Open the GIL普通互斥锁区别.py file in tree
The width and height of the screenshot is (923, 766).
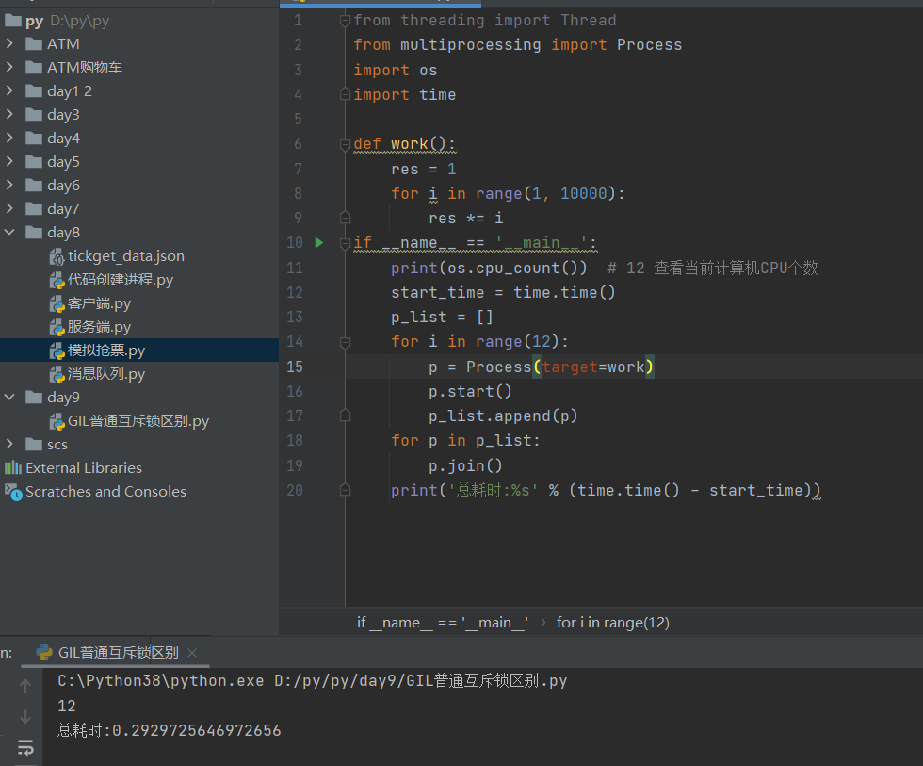(x=138, y=421)
